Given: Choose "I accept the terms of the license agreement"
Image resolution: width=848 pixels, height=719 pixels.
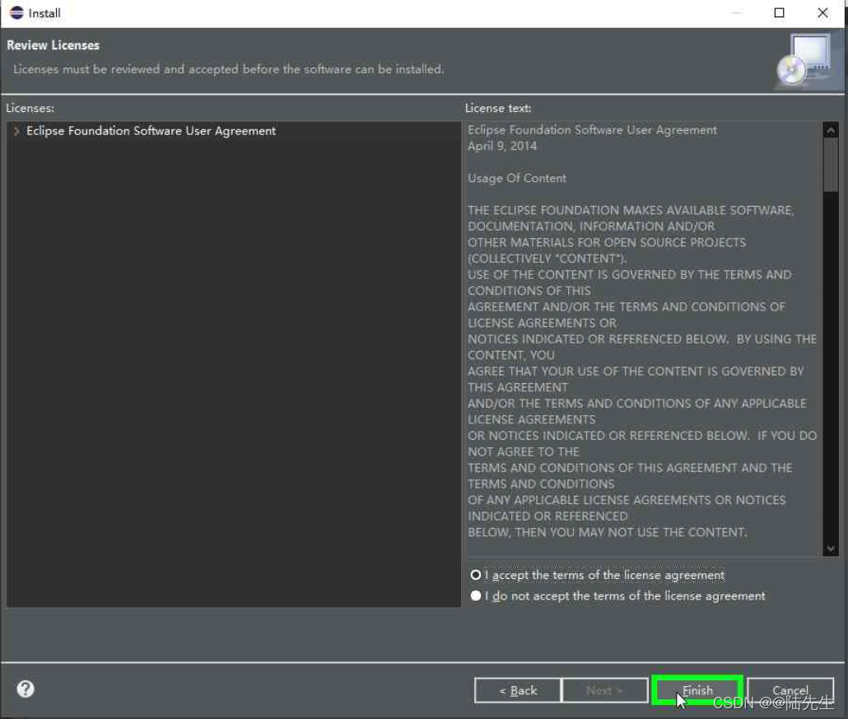Looking at the screenshot, I should 476,574.
